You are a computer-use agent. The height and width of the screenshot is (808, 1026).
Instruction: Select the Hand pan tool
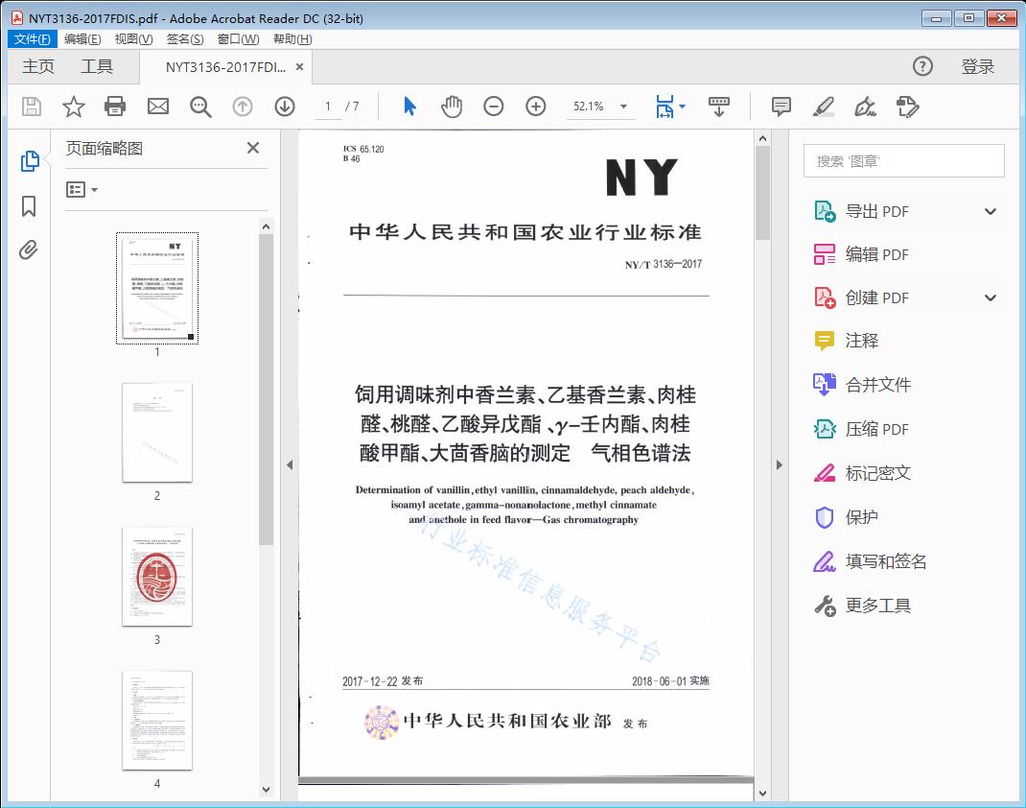click(x=452, y=107)
